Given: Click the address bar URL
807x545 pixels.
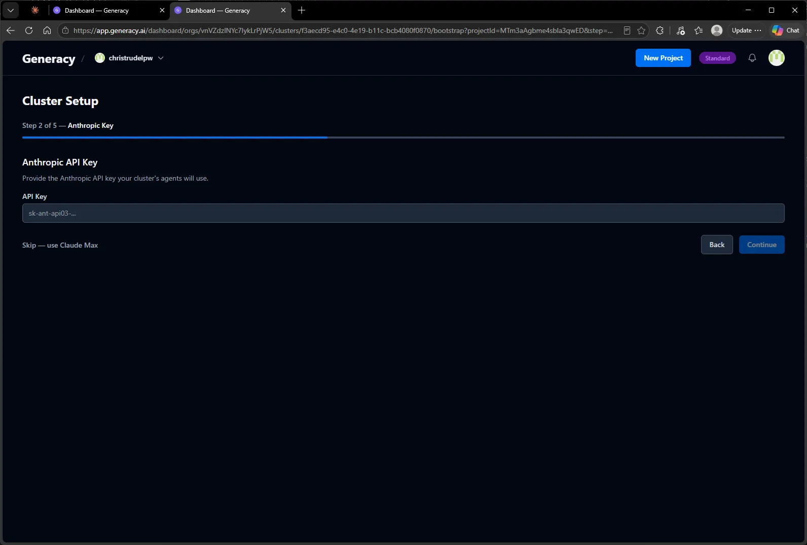Looking at the screenshot, I should 343,30.
